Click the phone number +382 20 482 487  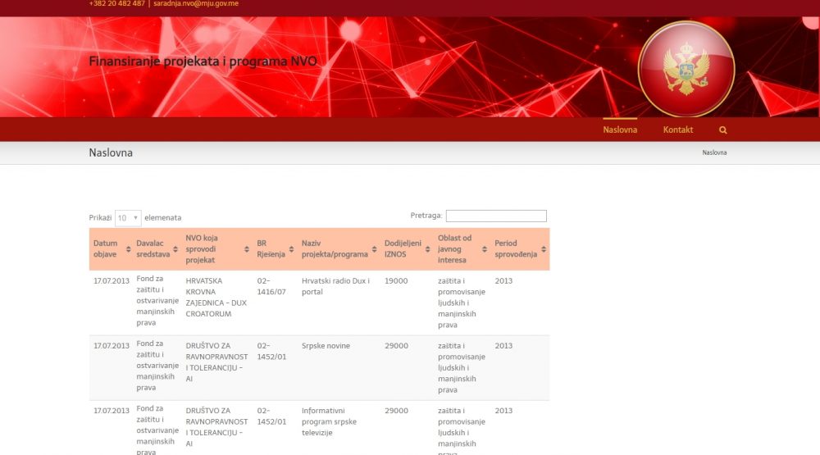[x=116, y=4]
